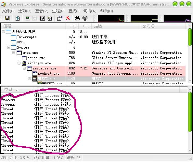
Task: Open the 查找(I) menu
Action: [x=74, y=11]
